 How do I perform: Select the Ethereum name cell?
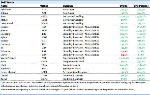pos(6,10)
